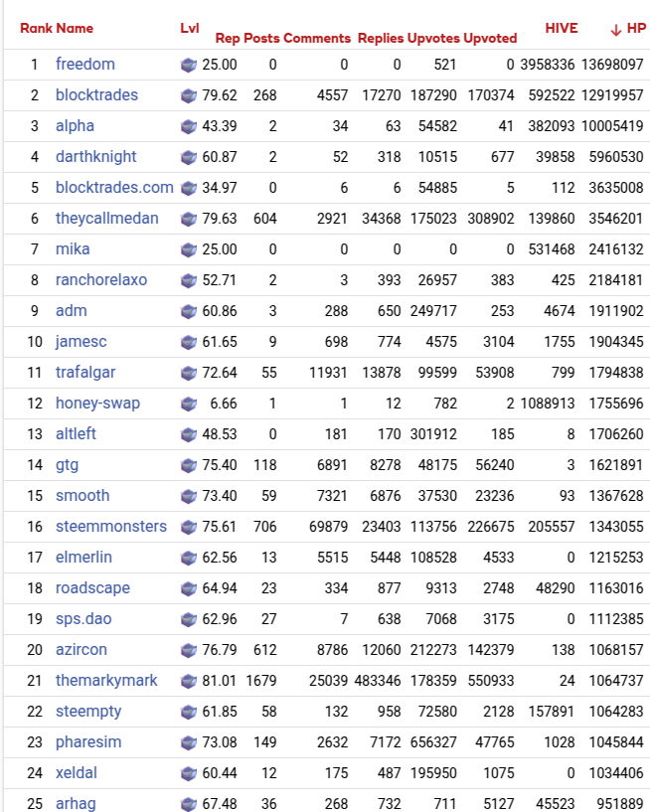Click the level cube icon in mika's row
The height and width of the screenshot is (812, 650).
click(189, 249)
